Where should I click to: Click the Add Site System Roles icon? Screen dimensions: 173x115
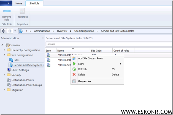(x=74, y=58)
